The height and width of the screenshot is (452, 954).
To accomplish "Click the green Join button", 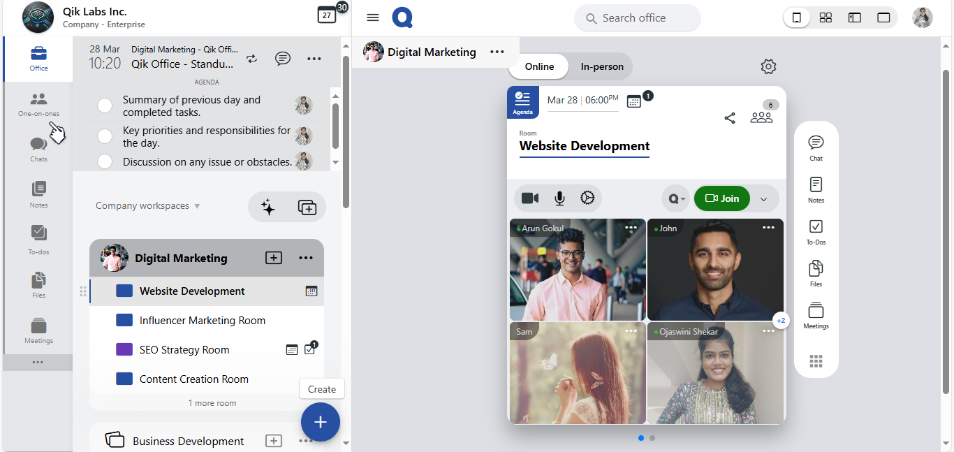I will coord(722,198).
